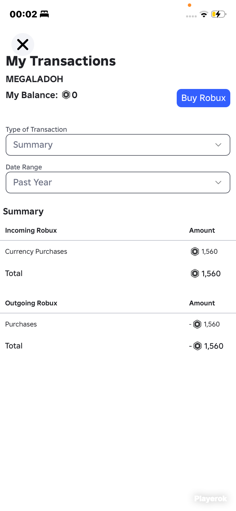This screenshot has height=511, width=236.
Task: Click the Robux icon in Outgoing Total row
Action: (x=198, y=346)
